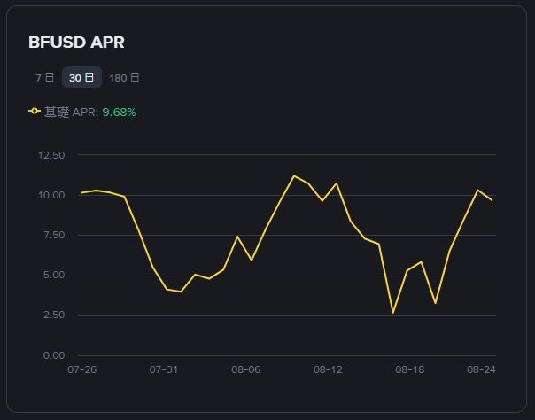Click the 07-26 date on the x-axis
535x420 pixels.
click(x=81, y=369)
